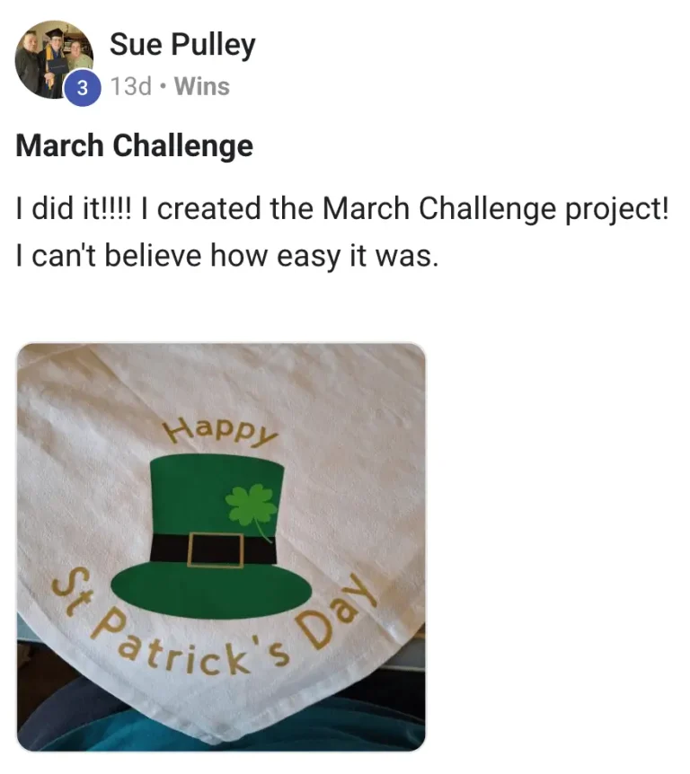Open the Sue Pulley author name link

[x=182, y=44]
